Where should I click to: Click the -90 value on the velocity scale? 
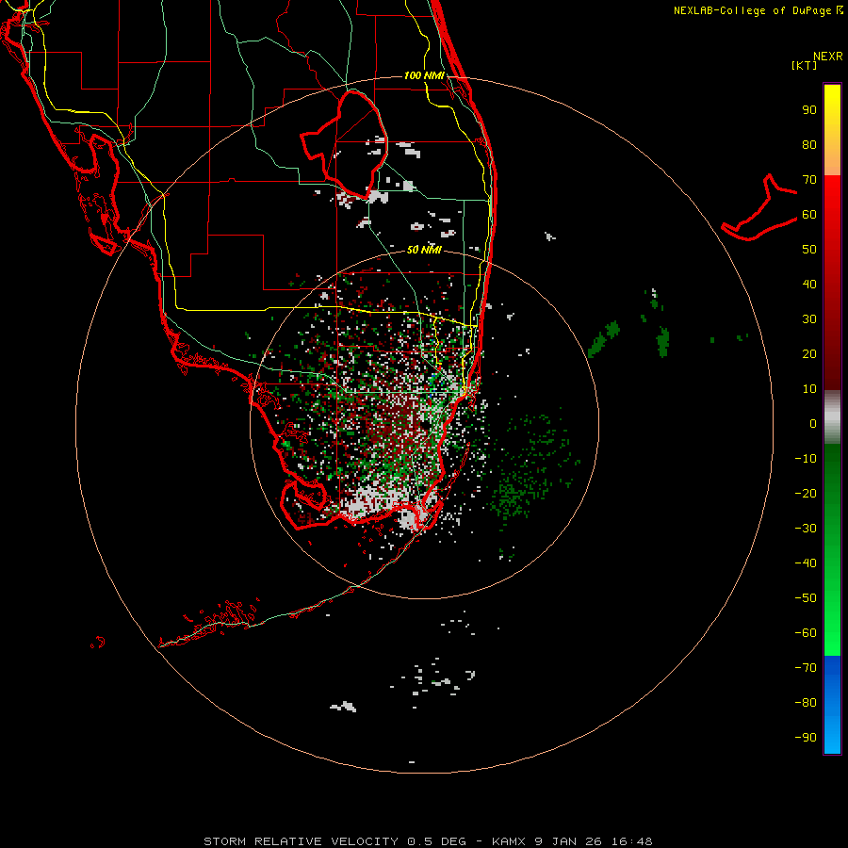pos(806,738)
